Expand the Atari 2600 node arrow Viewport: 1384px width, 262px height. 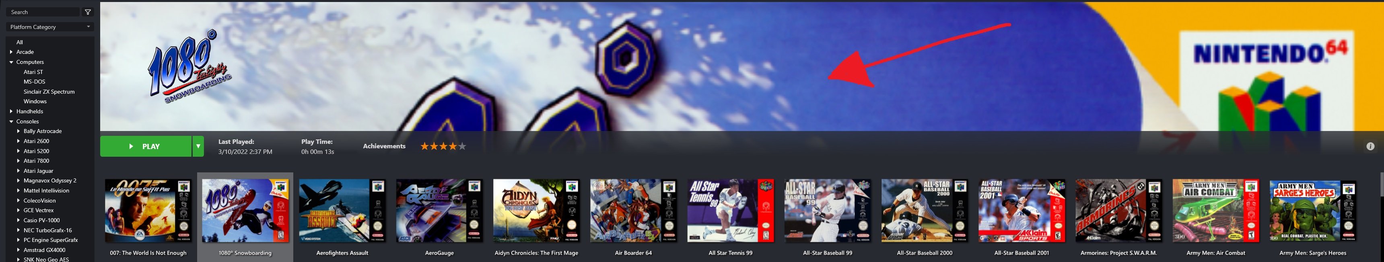18,141
